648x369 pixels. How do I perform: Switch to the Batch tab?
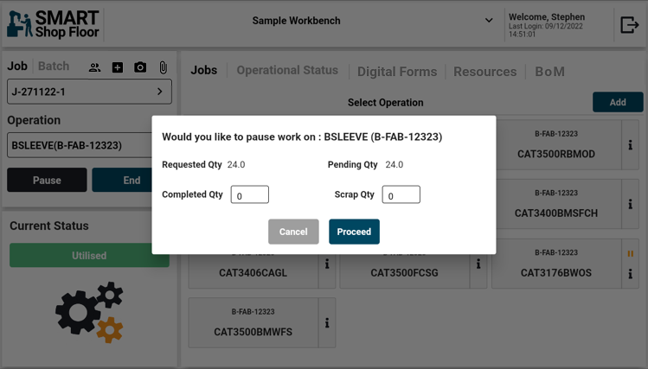point(54,67)
